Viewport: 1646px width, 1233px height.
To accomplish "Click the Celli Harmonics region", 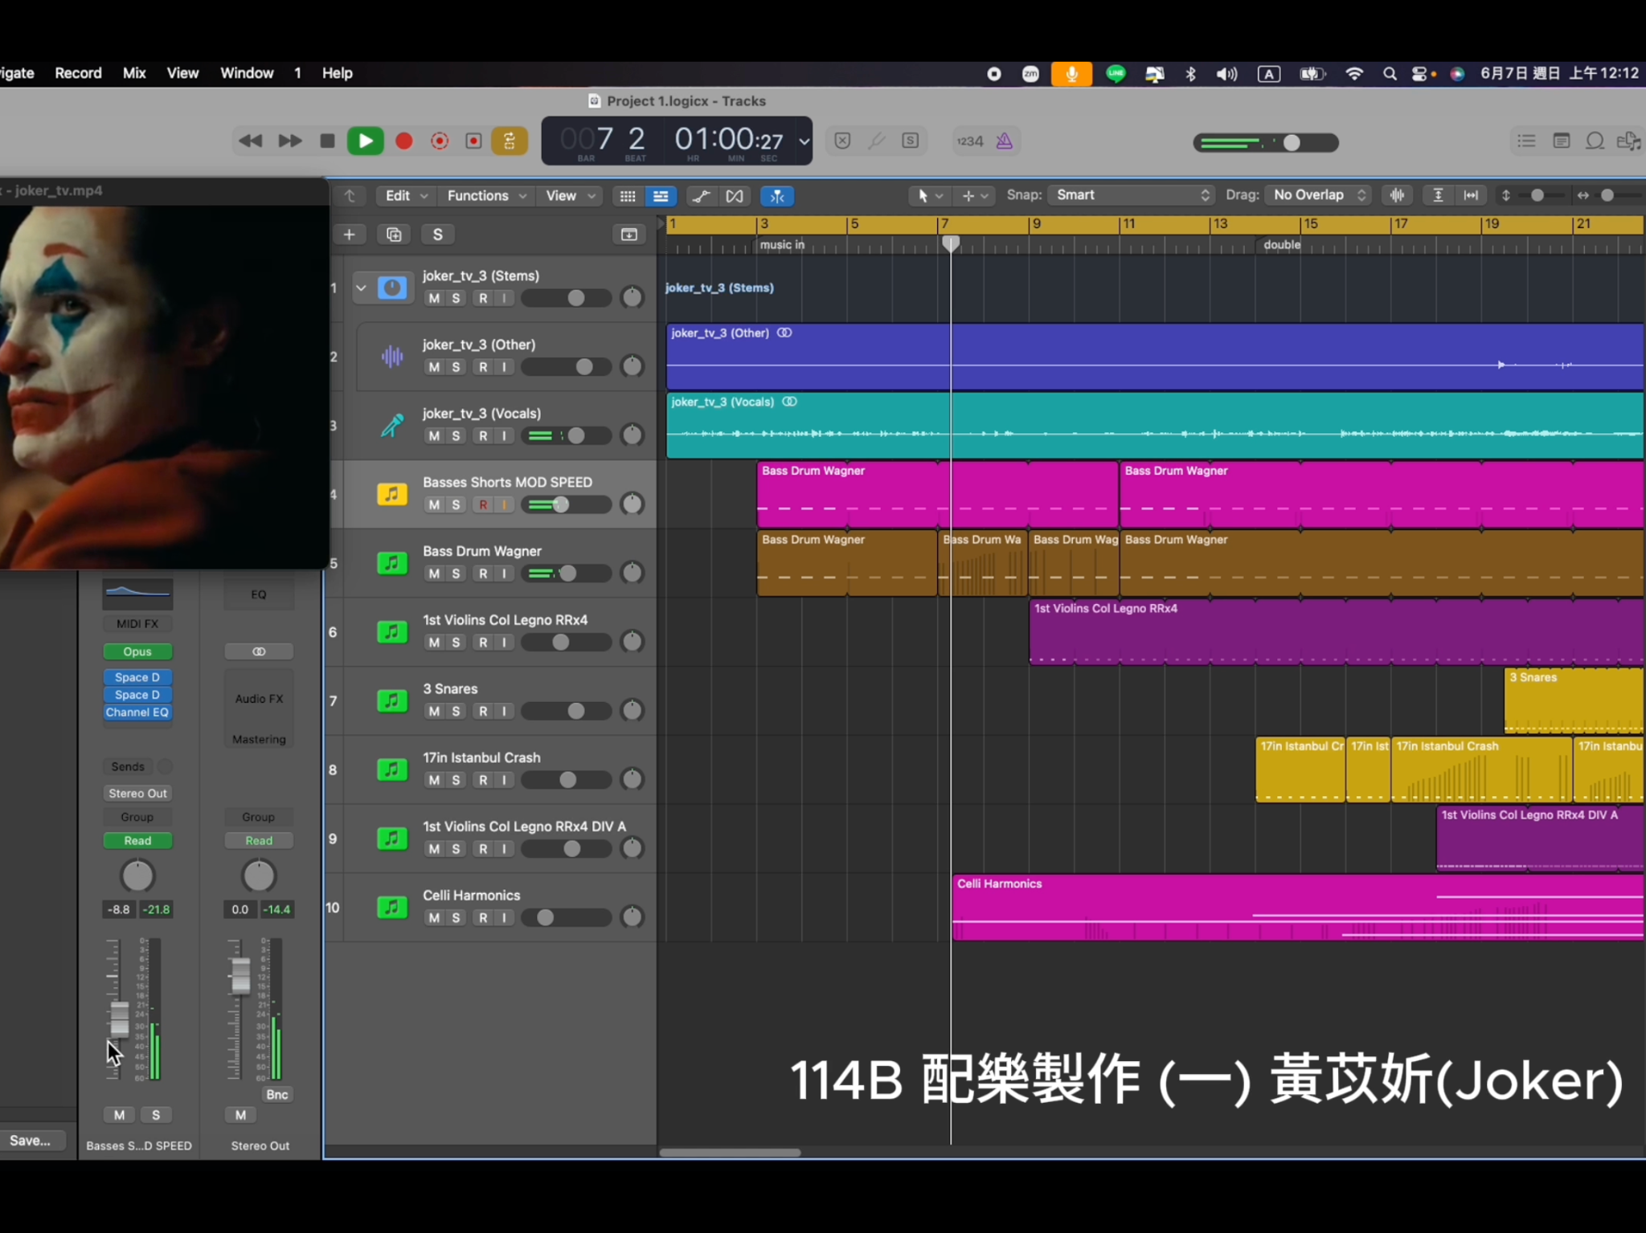I will pyautogui.click(x=1298, y=907).
